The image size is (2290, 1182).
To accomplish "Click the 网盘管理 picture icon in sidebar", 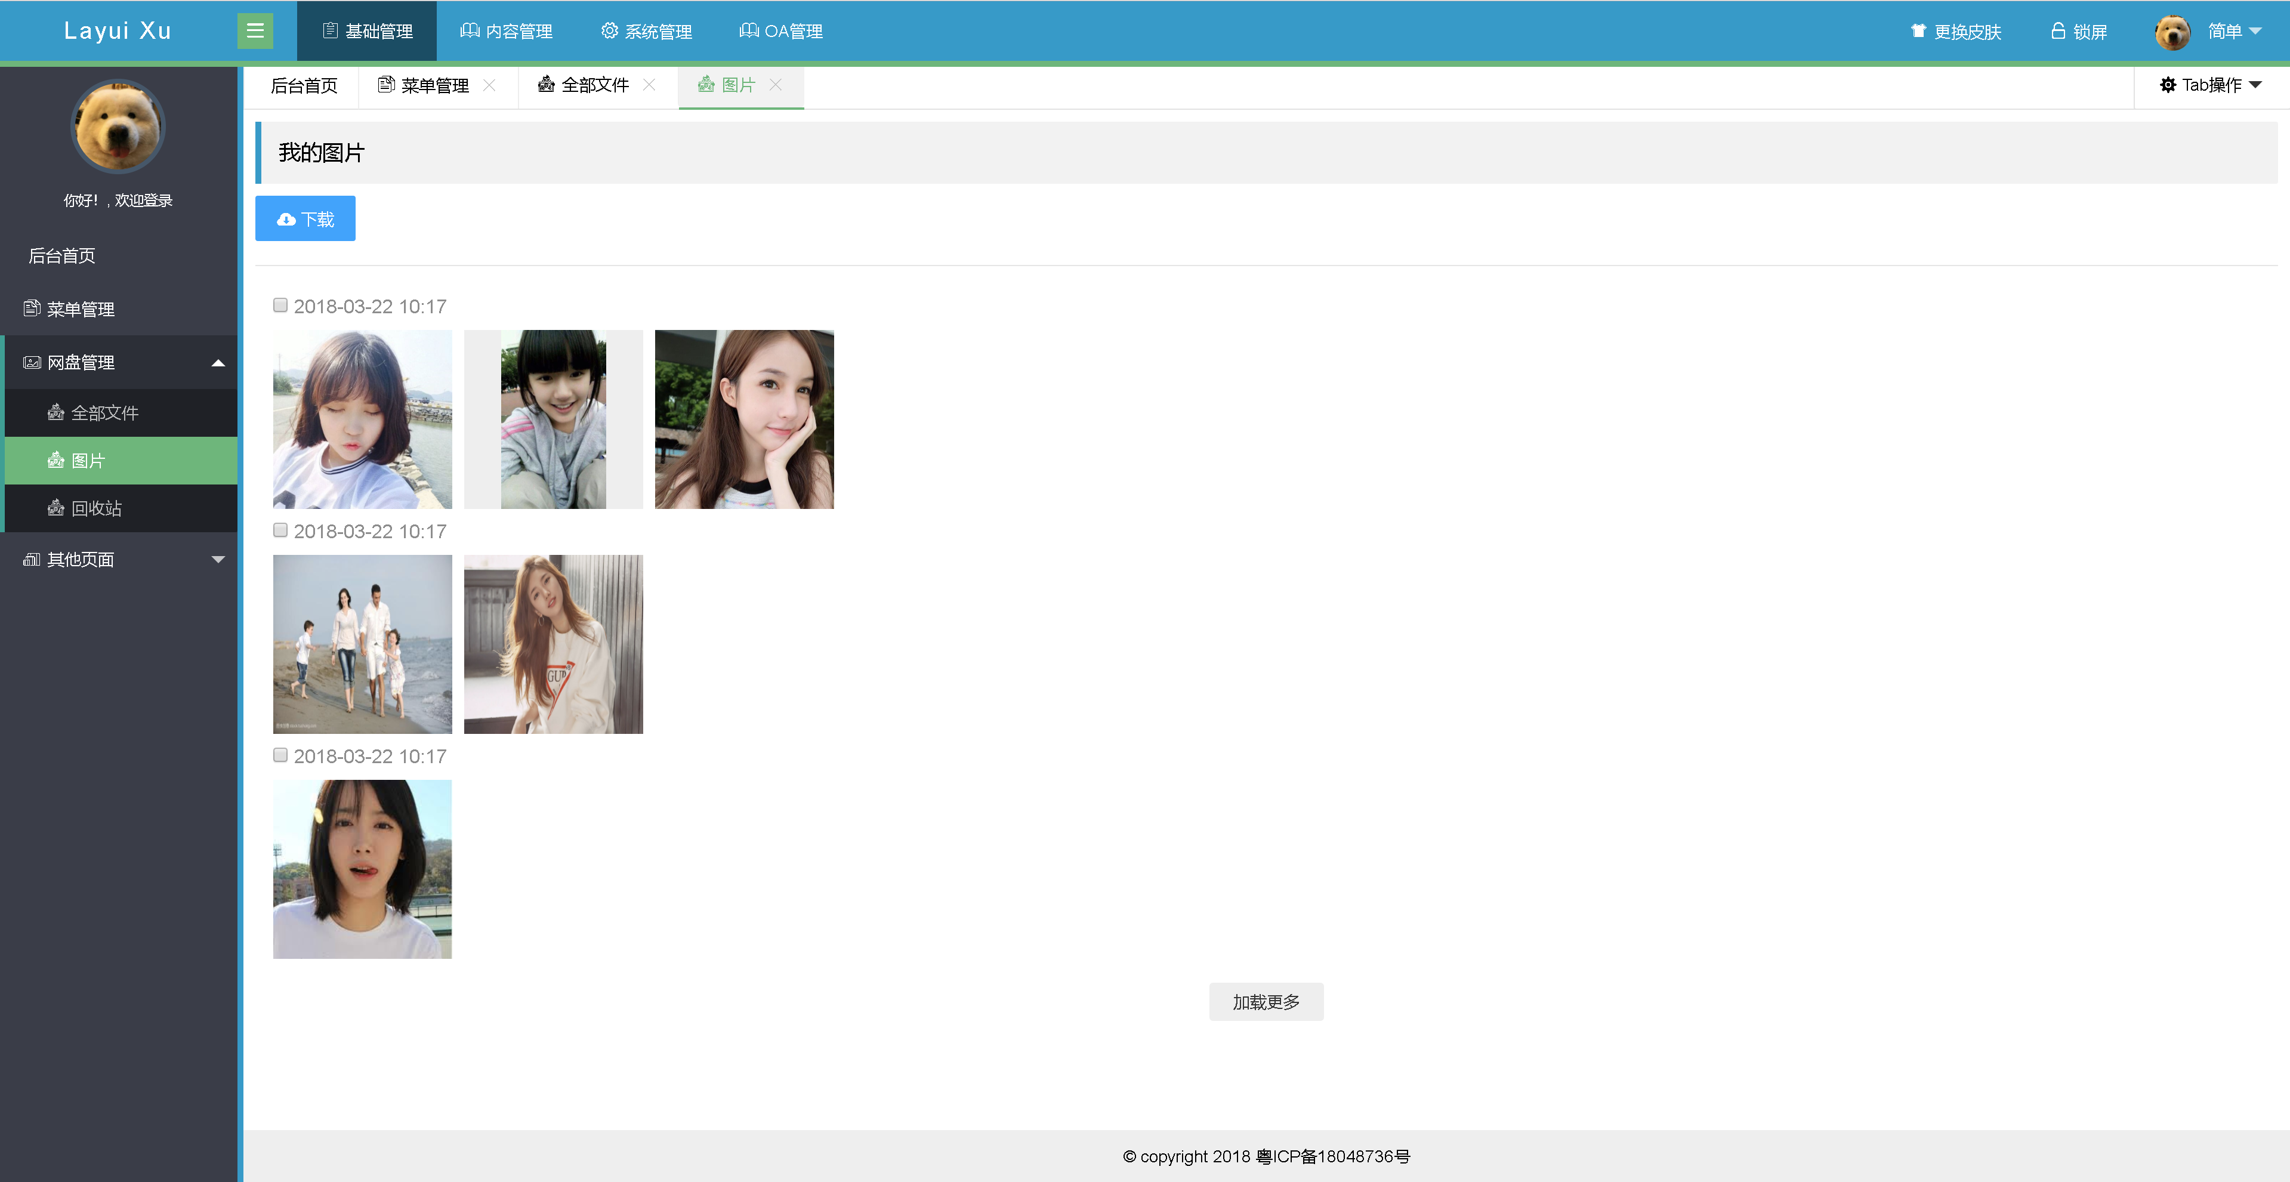I will (x=32, y=363).
